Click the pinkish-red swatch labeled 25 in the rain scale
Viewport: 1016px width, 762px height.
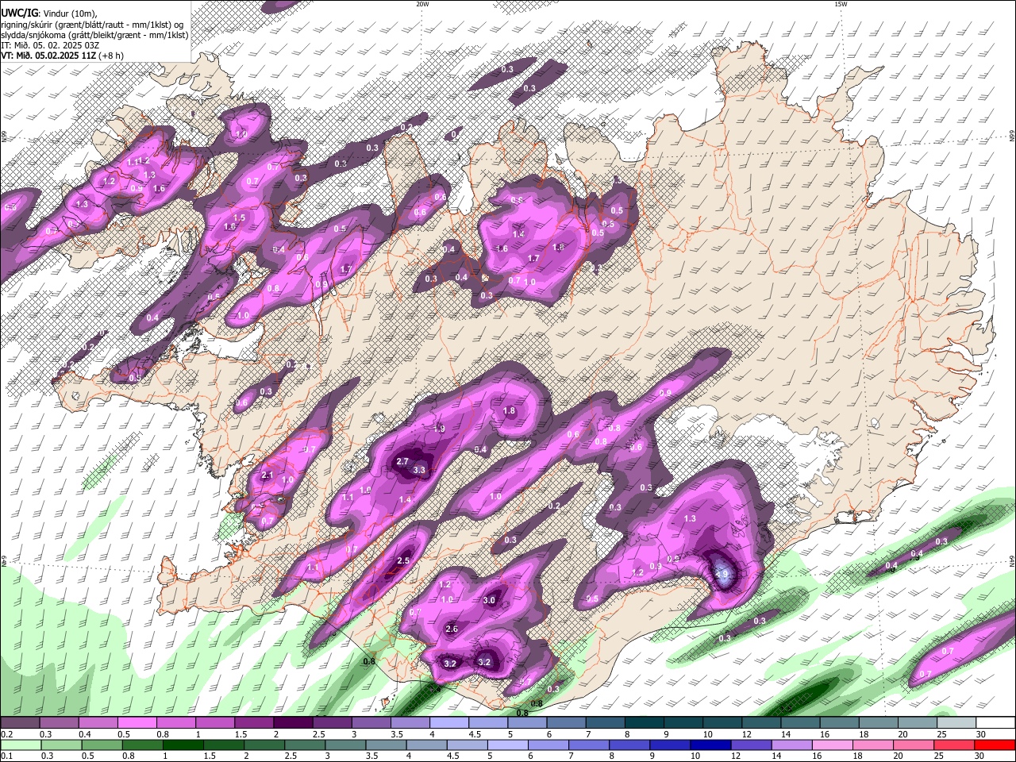(955, 746)
